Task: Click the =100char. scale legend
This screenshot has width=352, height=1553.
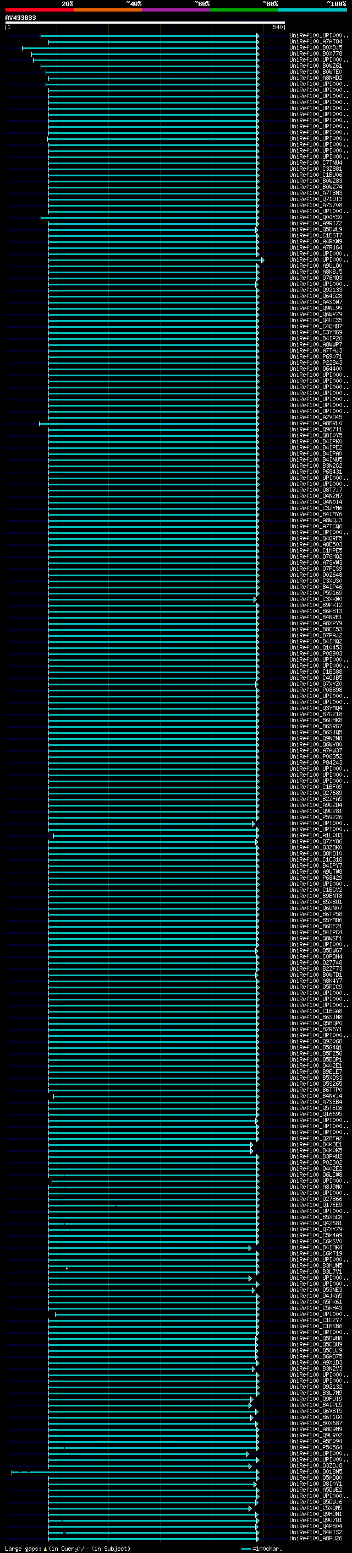Action: tap(261, 1548)
